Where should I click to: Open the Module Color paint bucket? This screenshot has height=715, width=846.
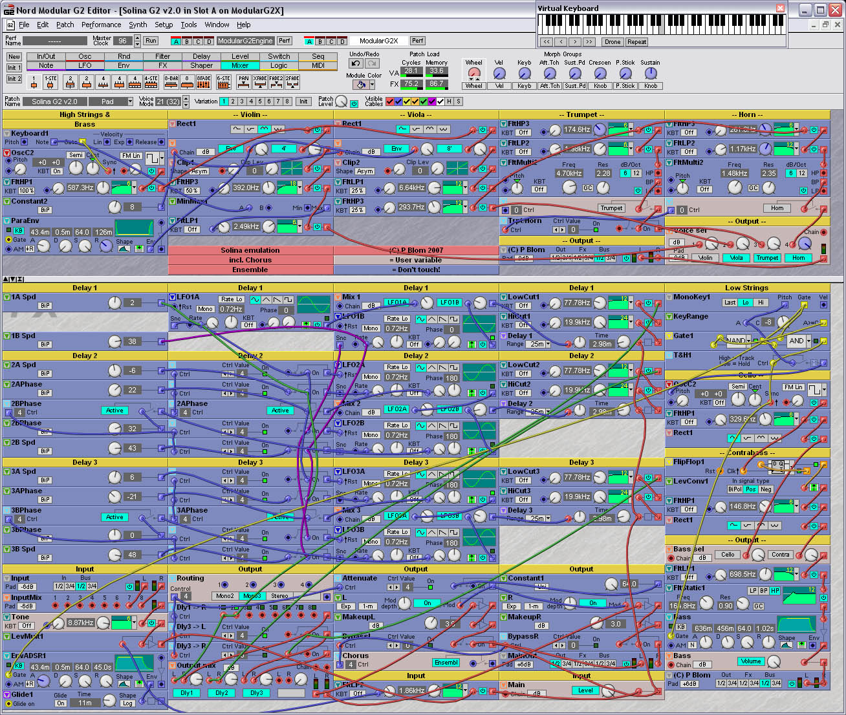tap(360, 85)
